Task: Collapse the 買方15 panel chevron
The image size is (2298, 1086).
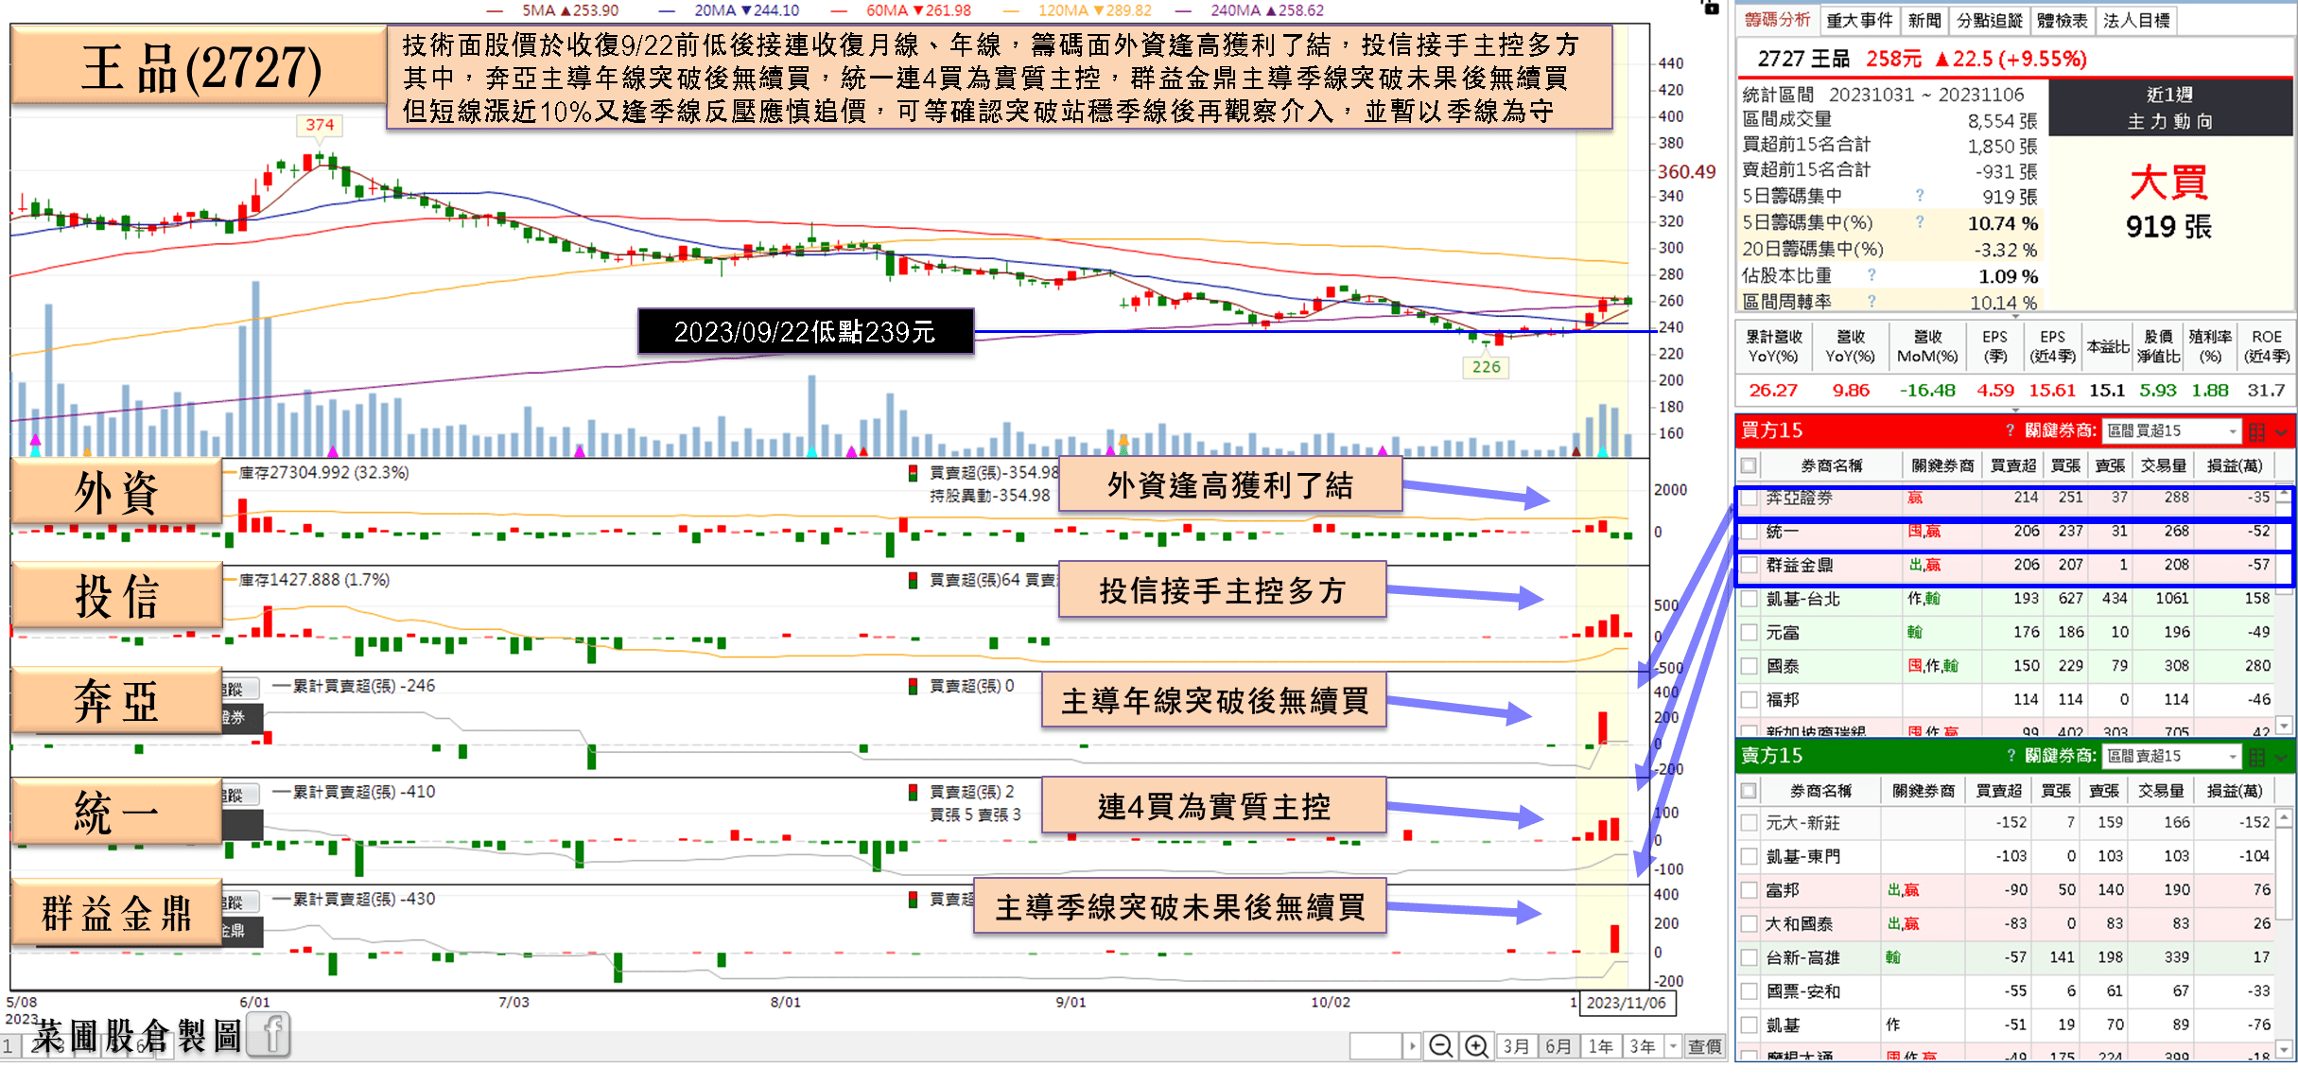Action: point(2281,431)
